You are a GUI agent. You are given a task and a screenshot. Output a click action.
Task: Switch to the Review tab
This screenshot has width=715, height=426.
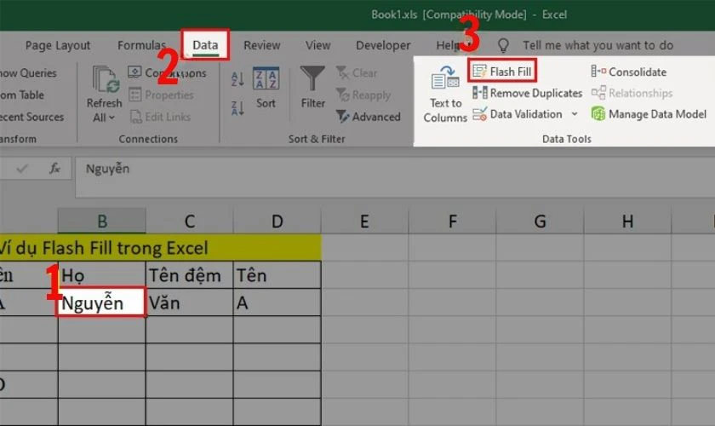click(x=262, y=45)
